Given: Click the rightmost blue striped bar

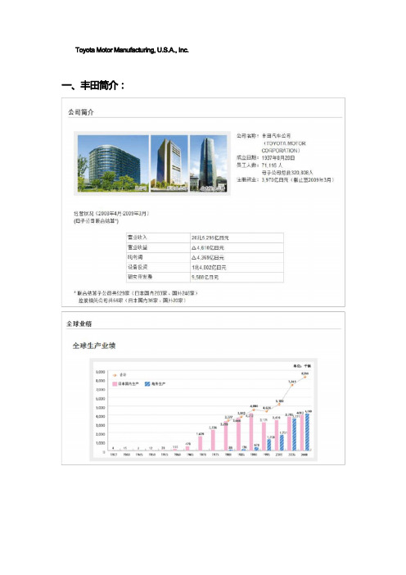Looking at the screenshot, I should (x=307, y=432).
